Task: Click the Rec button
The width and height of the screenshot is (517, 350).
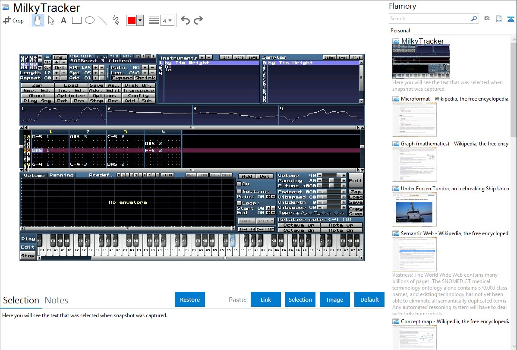Action: 113,101
